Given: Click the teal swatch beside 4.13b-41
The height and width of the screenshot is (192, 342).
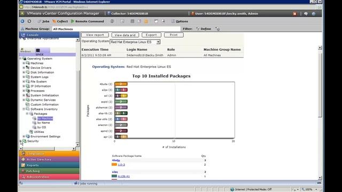Looking at the screenshot, I should tap(114, 176).
